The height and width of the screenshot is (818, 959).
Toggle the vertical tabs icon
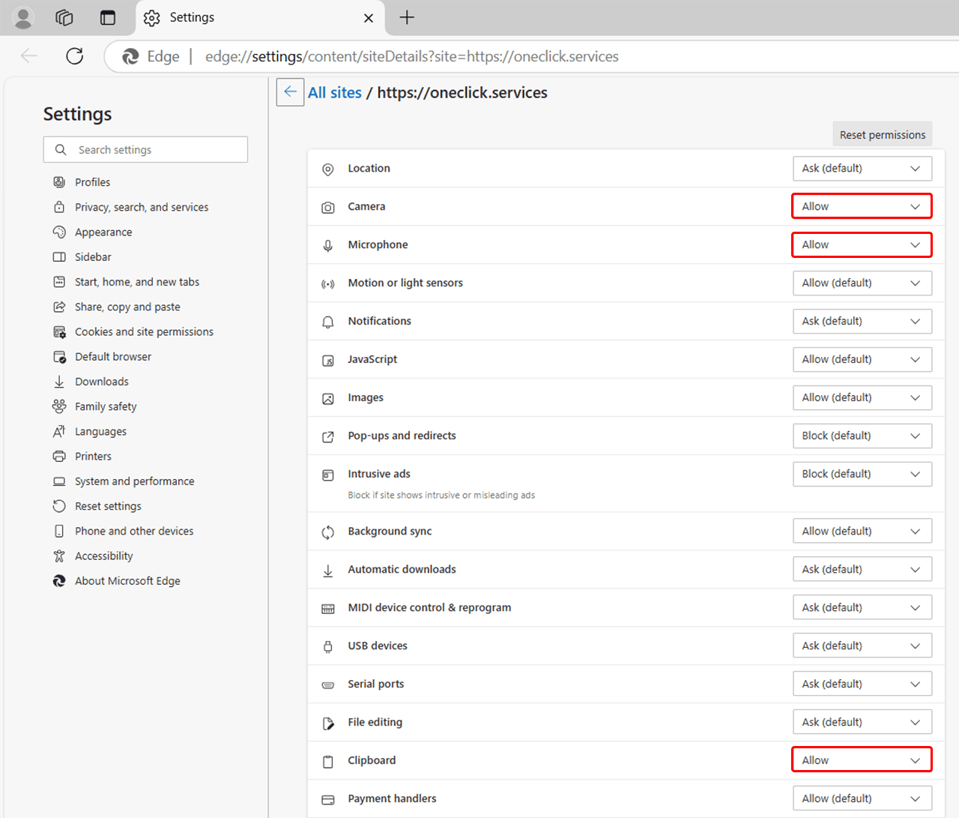(108, 17)
